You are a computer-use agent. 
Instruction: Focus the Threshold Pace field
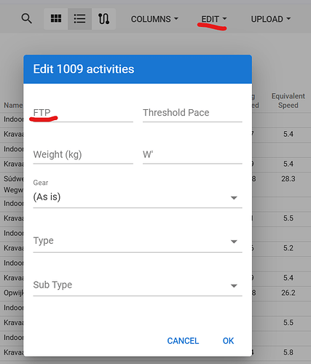(x=192, y=113)
